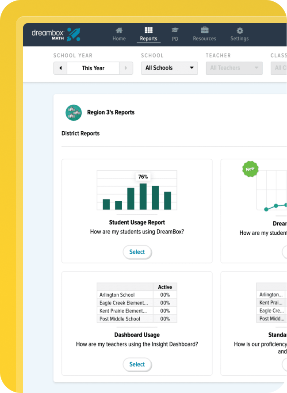Select the Student Usage Report
287x393 pixels.
[x=137, y=252]
